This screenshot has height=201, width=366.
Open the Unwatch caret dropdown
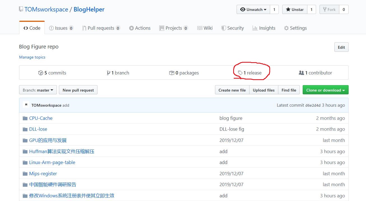pyautogui.click(x=265, y=9)
